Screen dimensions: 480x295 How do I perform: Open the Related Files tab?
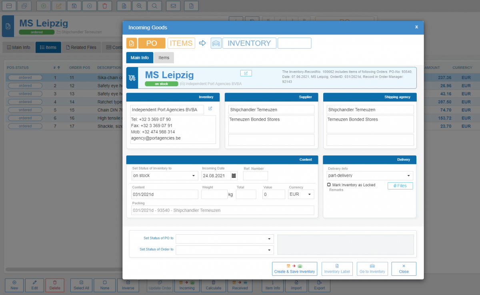coord(81,47)
